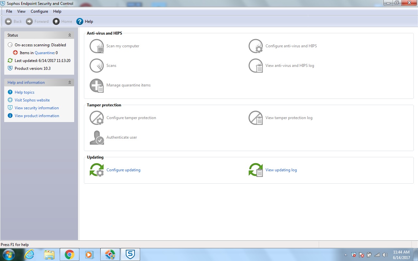
Task: Open the View menu
Action: click(x=21, y=11)
